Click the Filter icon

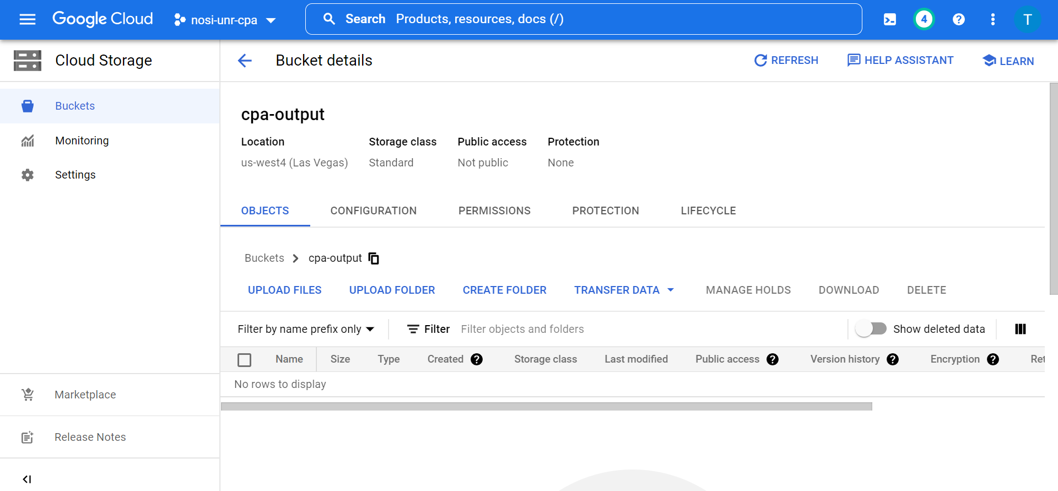point(413,329)
